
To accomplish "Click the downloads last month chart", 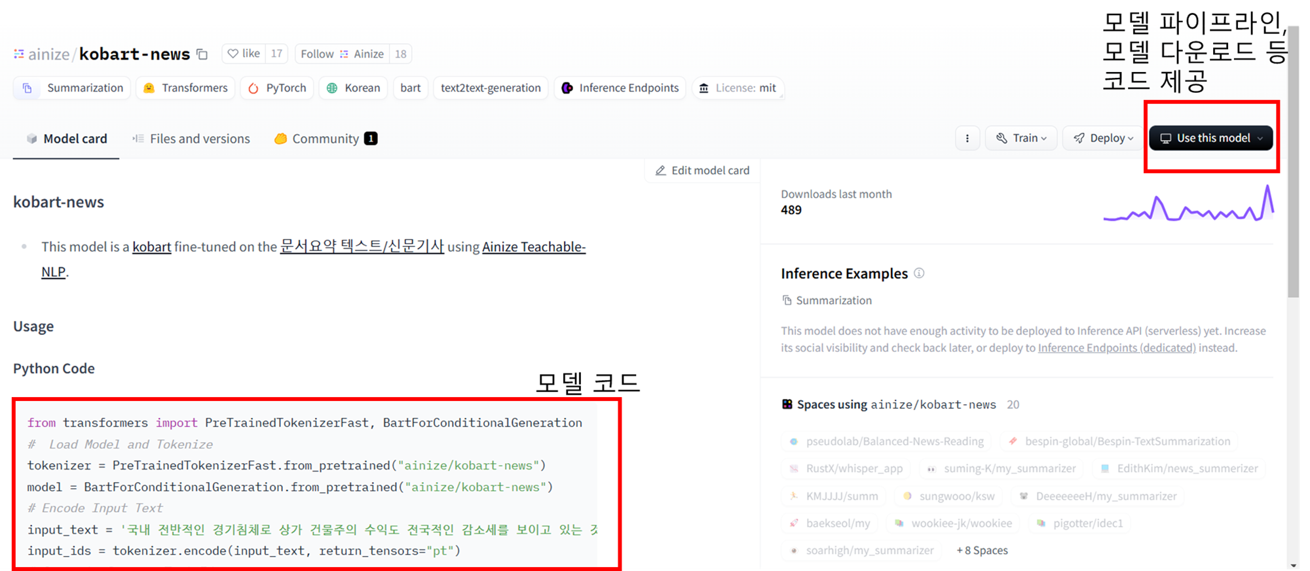I will (x=1189, y=204).
